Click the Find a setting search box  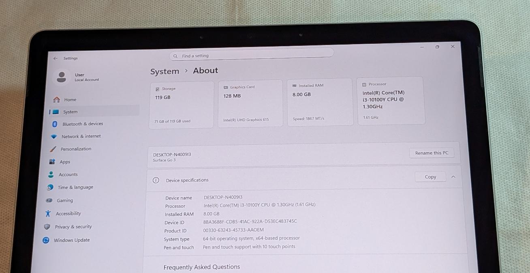pos(251,56)
